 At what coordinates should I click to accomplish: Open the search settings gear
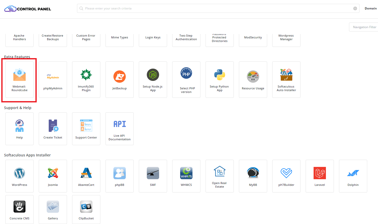[x=355, y=8]
